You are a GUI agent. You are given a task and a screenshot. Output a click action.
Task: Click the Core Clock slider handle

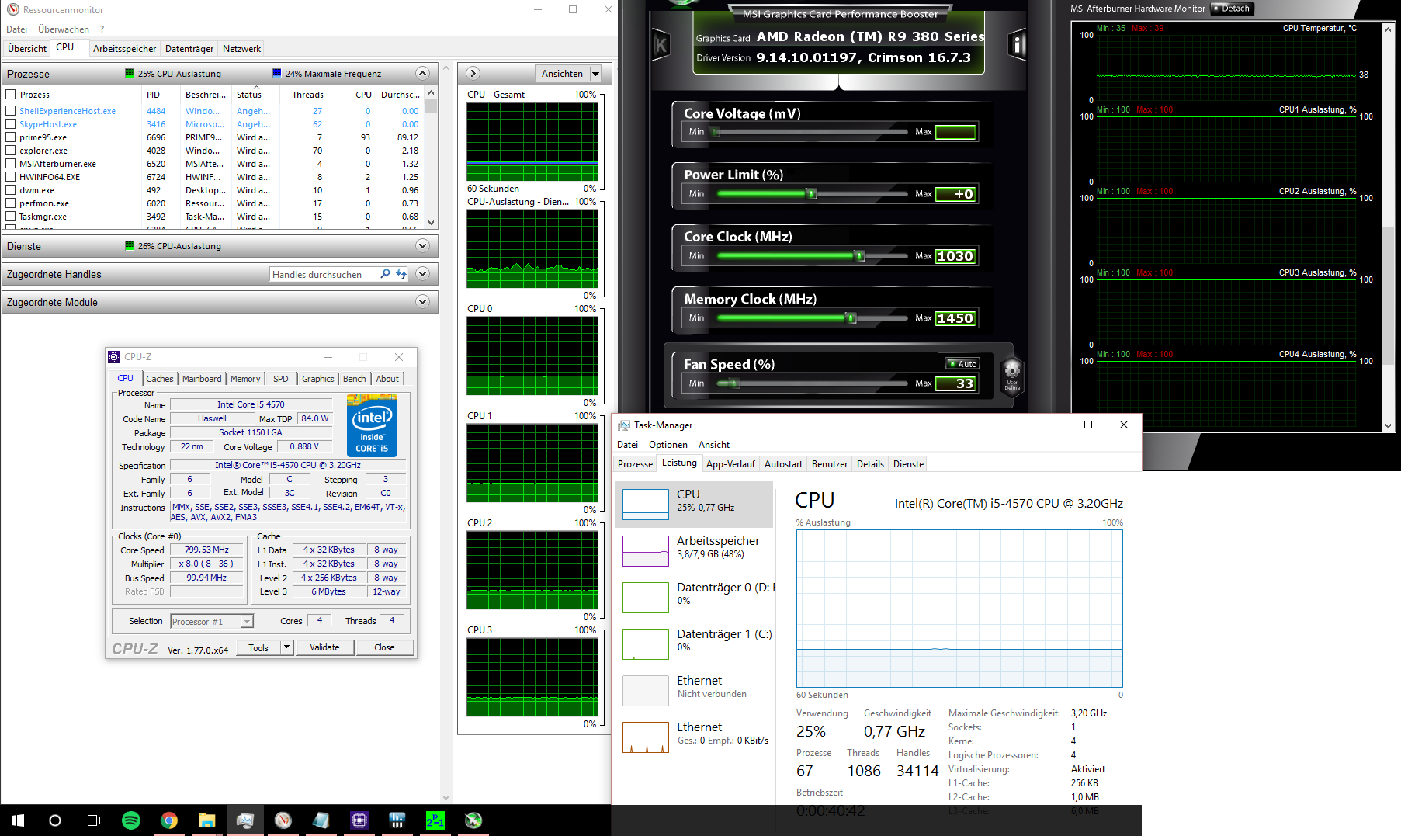pos(859,255)
